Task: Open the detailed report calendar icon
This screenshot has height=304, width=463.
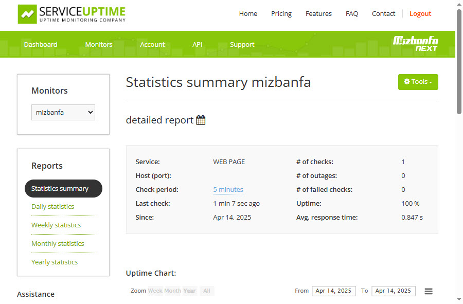Action: [201, 120]
